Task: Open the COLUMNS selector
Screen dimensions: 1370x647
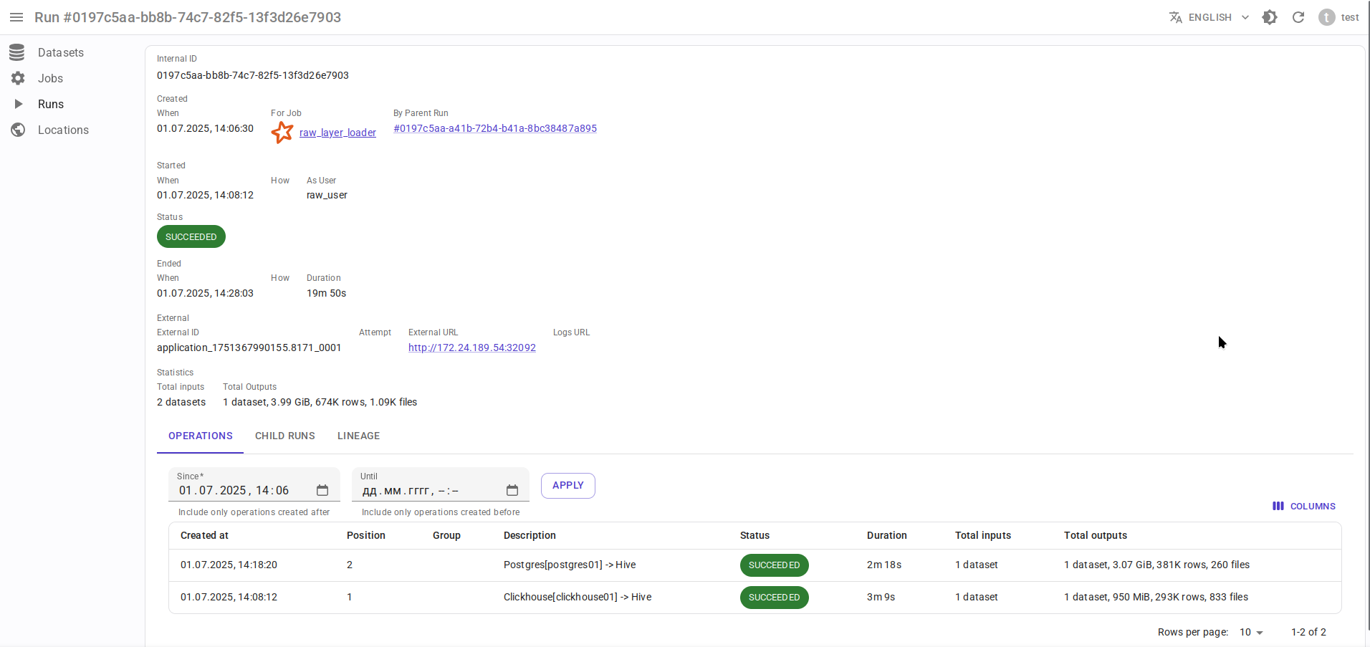Action: tap(1304, 506)
